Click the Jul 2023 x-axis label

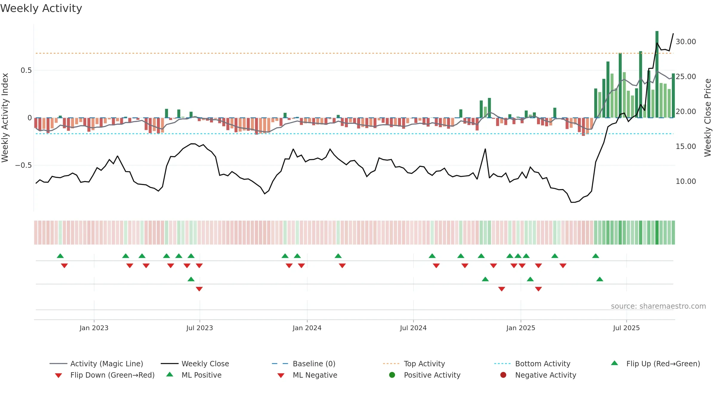200,328
